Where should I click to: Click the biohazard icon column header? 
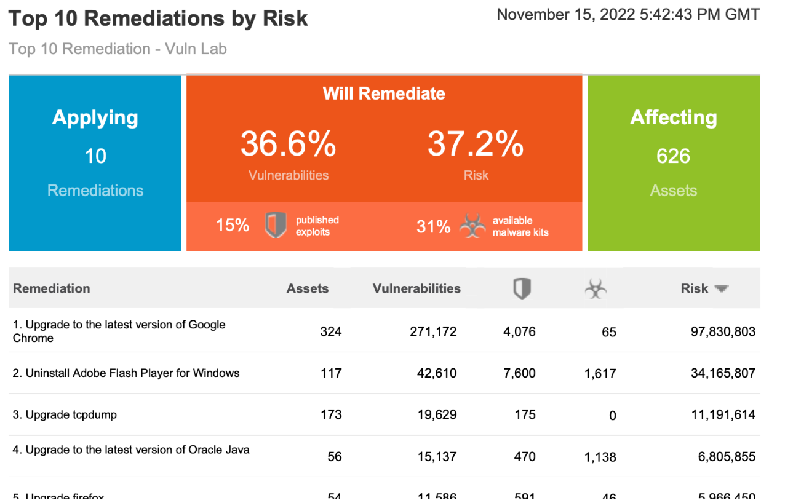[x=595, y=289]
